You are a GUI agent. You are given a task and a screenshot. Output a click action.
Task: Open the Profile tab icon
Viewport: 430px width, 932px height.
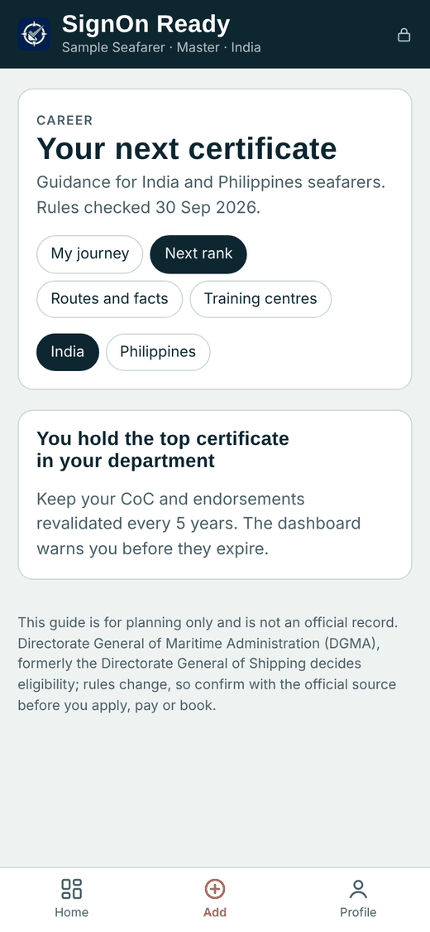(358, 889)
